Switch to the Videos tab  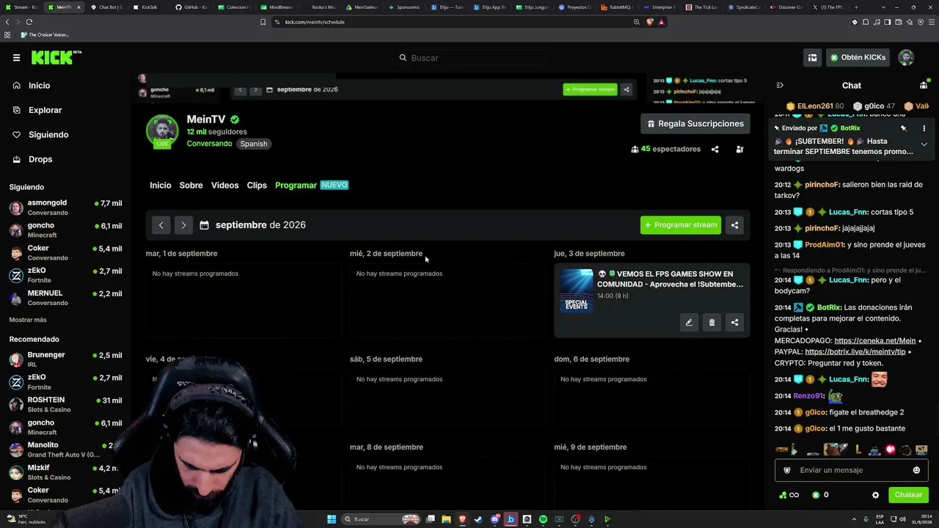coord(224,186)
